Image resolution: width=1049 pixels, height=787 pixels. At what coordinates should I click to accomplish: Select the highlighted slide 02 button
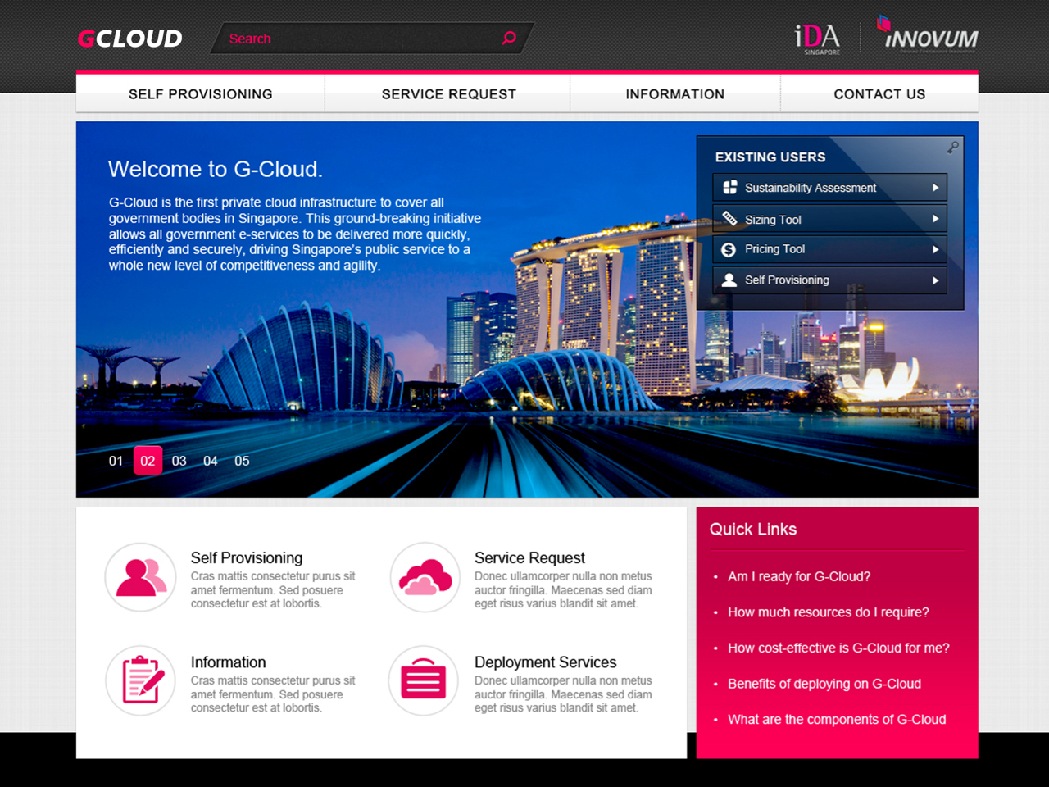[148, 461]
